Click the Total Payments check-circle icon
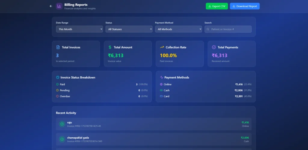 (214, 47)
